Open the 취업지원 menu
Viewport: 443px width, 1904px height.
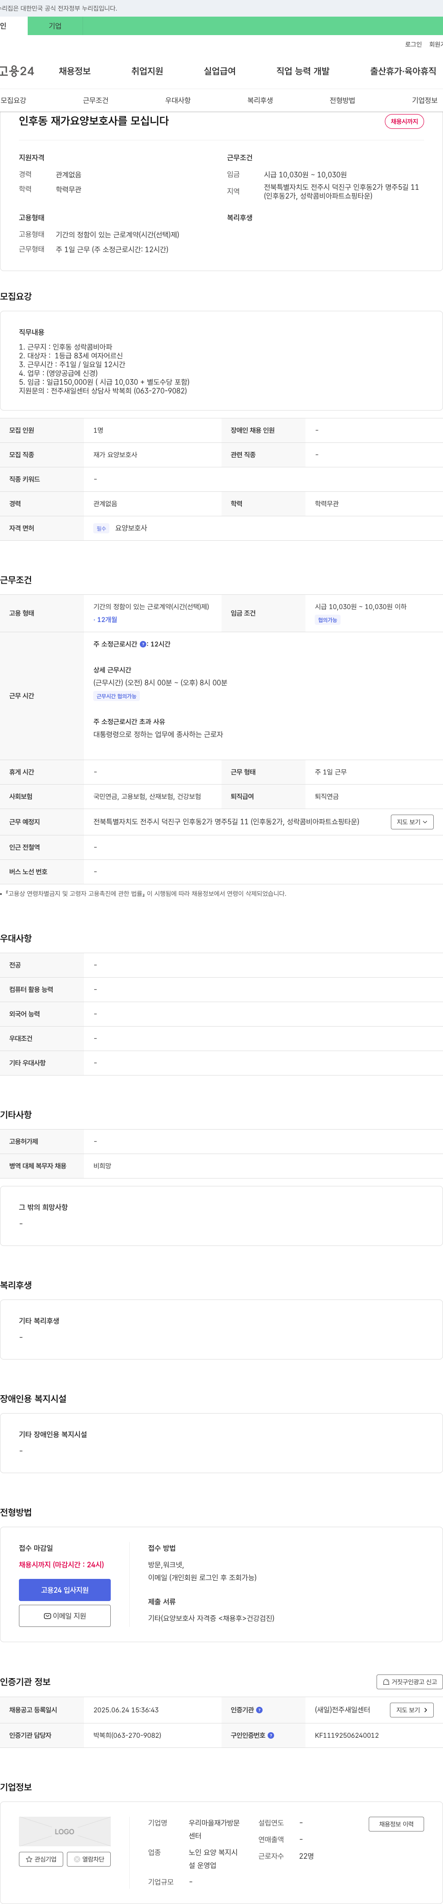point(147,71)
